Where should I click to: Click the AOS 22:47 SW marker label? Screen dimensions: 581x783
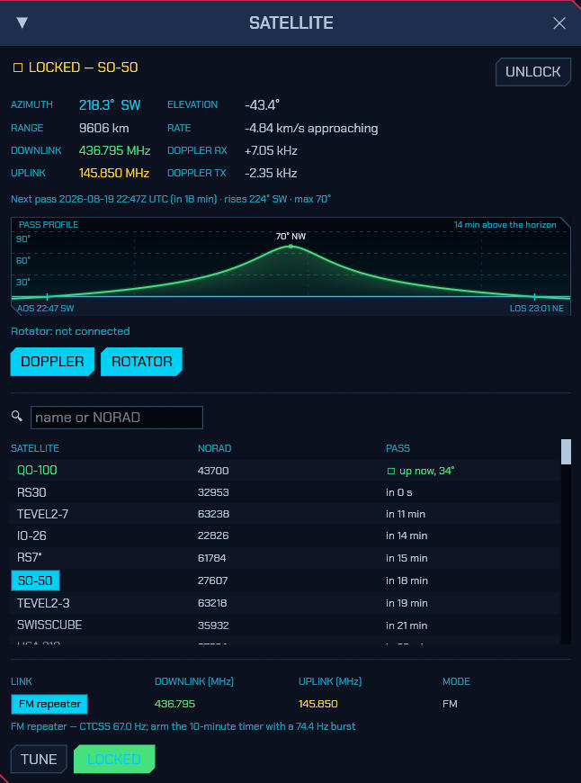(46, 309)
